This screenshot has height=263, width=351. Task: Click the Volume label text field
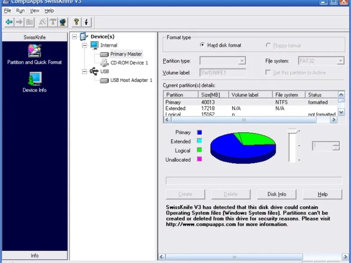[223, 73]
